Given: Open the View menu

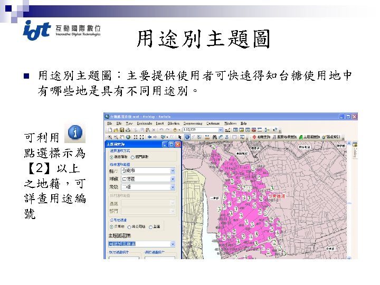Looking at the screenshot, I should point(129,123).
